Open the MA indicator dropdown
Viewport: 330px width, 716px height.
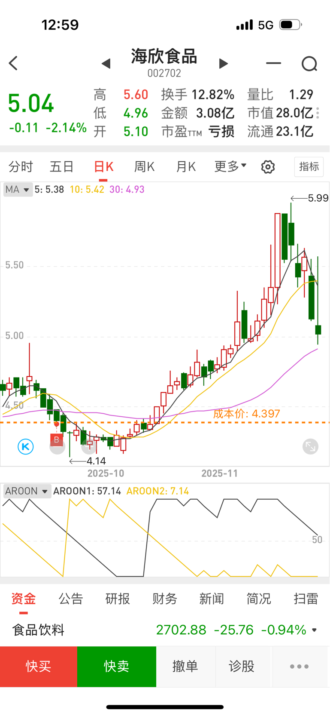[18, 190]
